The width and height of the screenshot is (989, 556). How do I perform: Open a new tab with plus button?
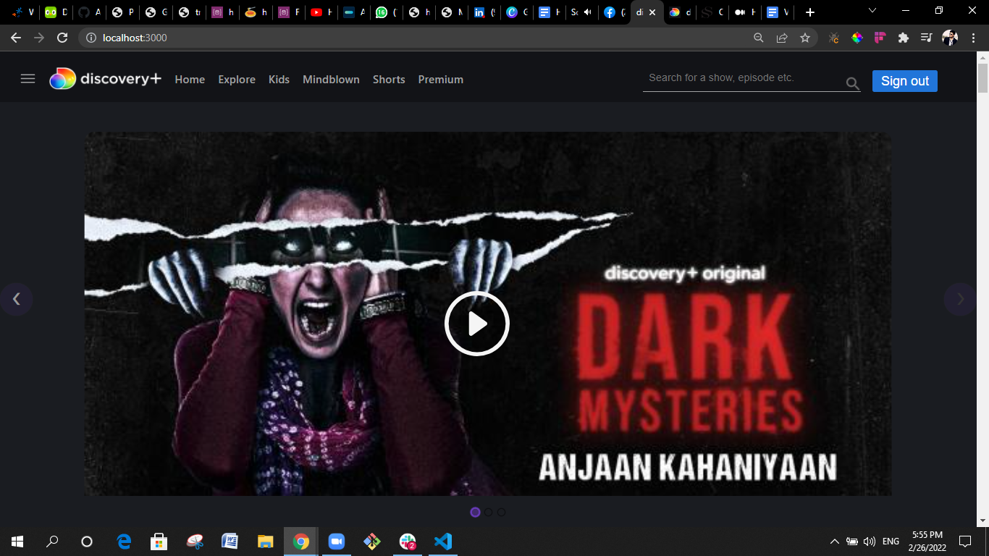pyautogui.click(x=810, y=12)
